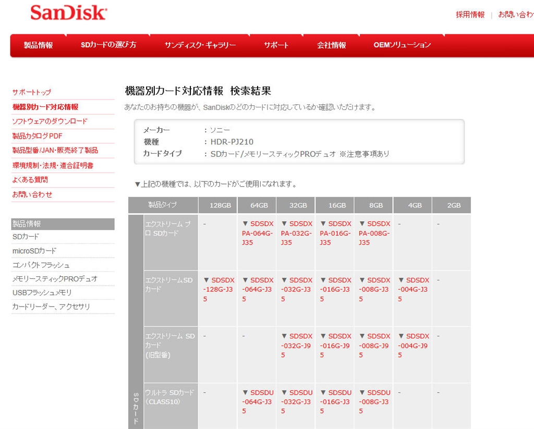This screenshot has height=429, width=534.
Task: Expand SDSDXPA-064G-J35 product entry
Action: pyautogui.click(x=258, y=233)
